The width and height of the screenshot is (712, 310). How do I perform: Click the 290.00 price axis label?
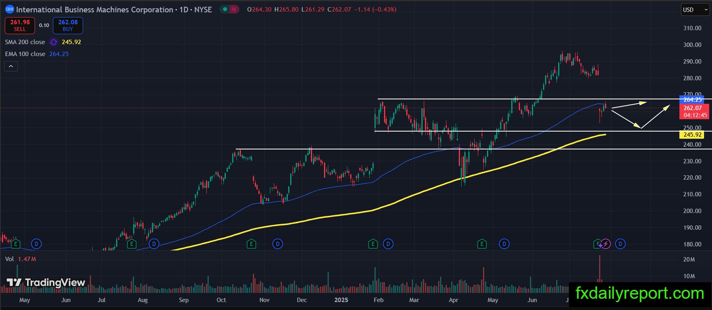[692, 62]
